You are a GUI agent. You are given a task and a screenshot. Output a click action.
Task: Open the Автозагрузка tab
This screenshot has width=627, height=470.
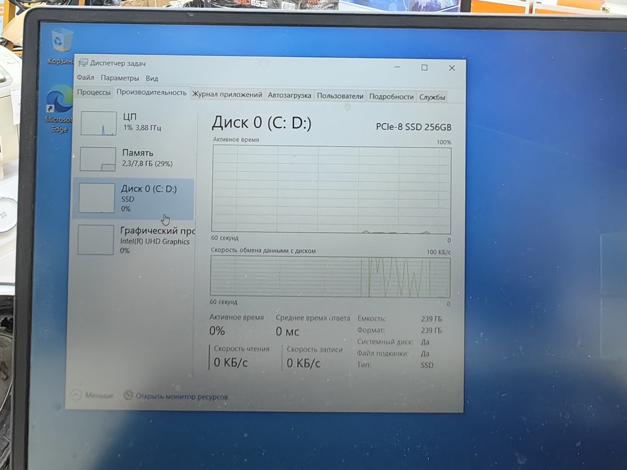pos(289,95)
